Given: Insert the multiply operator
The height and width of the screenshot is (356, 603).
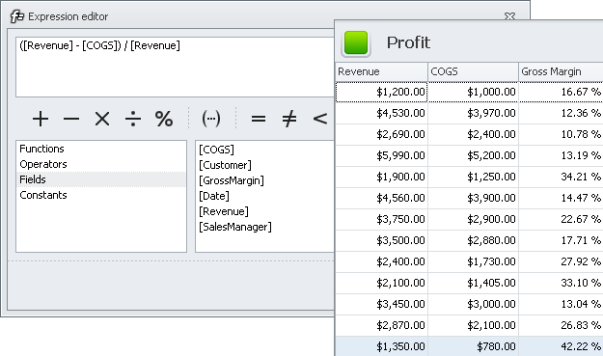Looking at the screenshot, I should pos(102,119).
